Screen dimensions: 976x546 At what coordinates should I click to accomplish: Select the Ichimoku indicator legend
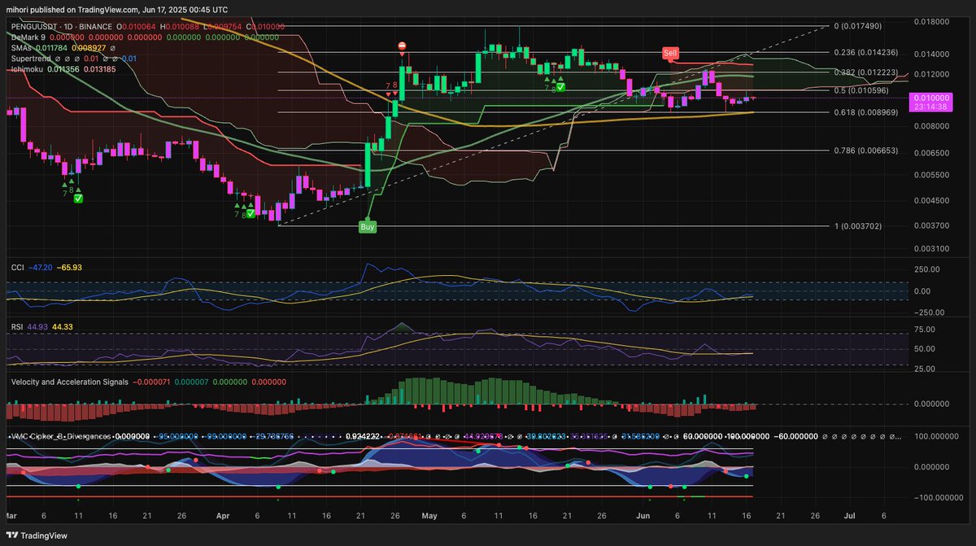click(x=25, y=69)
